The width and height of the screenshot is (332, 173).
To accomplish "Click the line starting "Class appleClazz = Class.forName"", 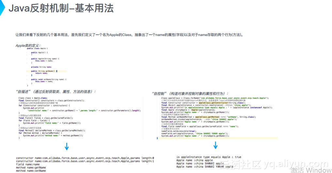I will [x=215, y=98].
